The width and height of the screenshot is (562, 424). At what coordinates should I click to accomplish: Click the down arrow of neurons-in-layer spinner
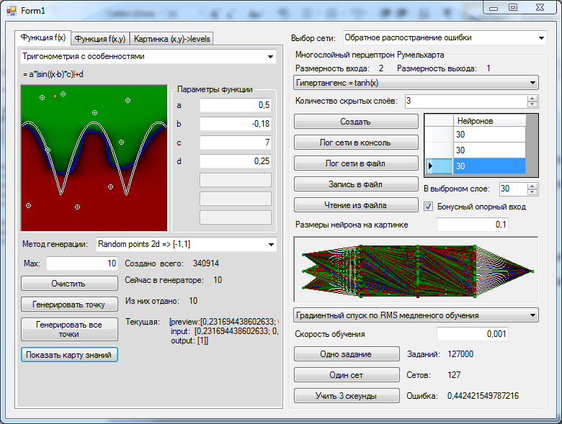pos(533,192)
